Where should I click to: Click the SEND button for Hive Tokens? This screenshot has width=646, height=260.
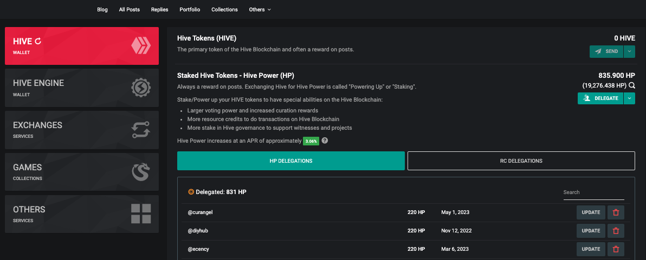tap(606, 51)
